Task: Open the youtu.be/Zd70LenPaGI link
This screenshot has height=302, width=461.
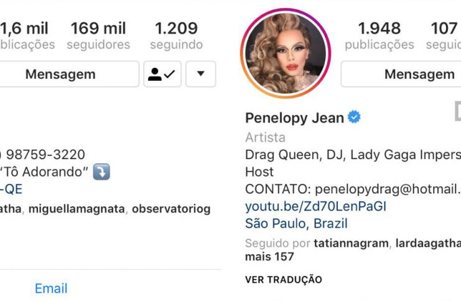Action: coord(316,206)
